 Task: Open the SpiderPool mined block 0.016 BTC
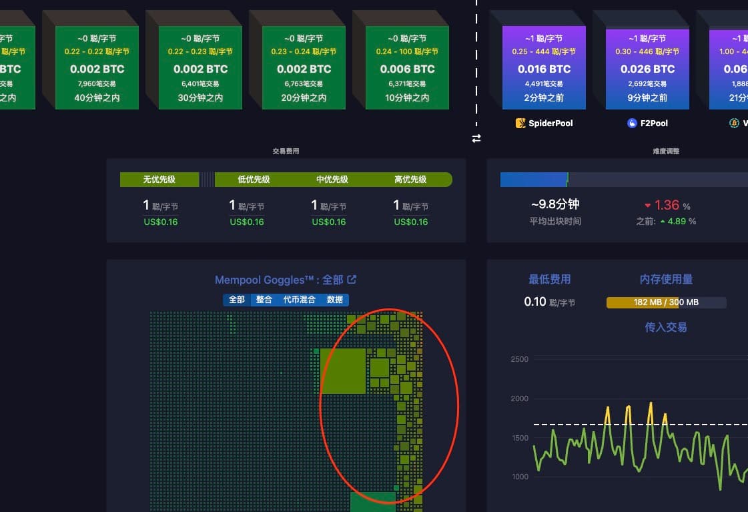tap(544, 67)
